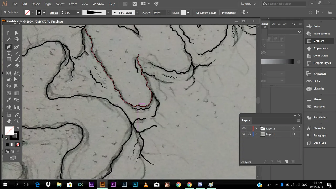
Task: Select the Gradient tool in toolbox
Action: 17,93
